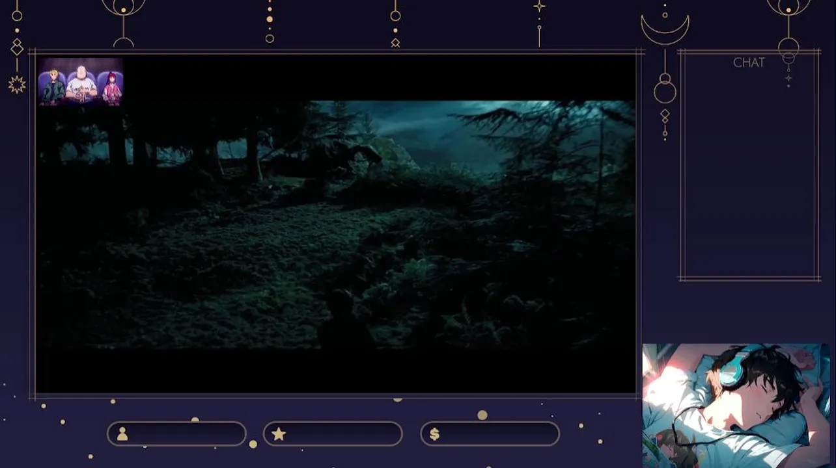Click the latest subscriber label bar
836x468 pixels.
(333, 434)
